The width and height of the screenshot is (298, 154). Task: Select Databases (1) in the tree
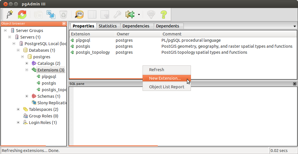pyautogui.click(x=42, y=50)
